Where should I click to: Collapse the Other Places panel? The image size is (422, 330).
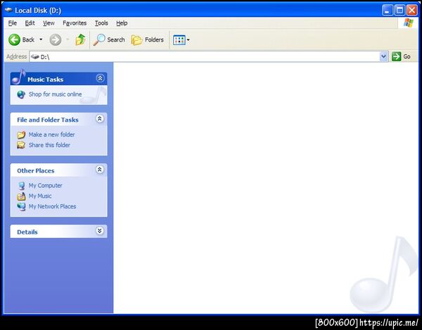(100, 170)
